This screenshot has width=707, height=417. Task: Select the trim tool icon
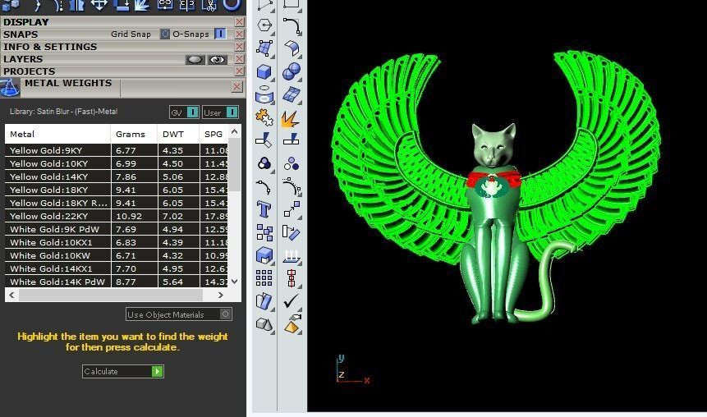tap(264, 140)
